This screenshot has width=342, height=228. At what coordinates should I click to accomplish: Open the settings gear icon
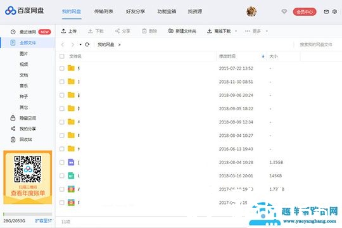tap(334, 12)
